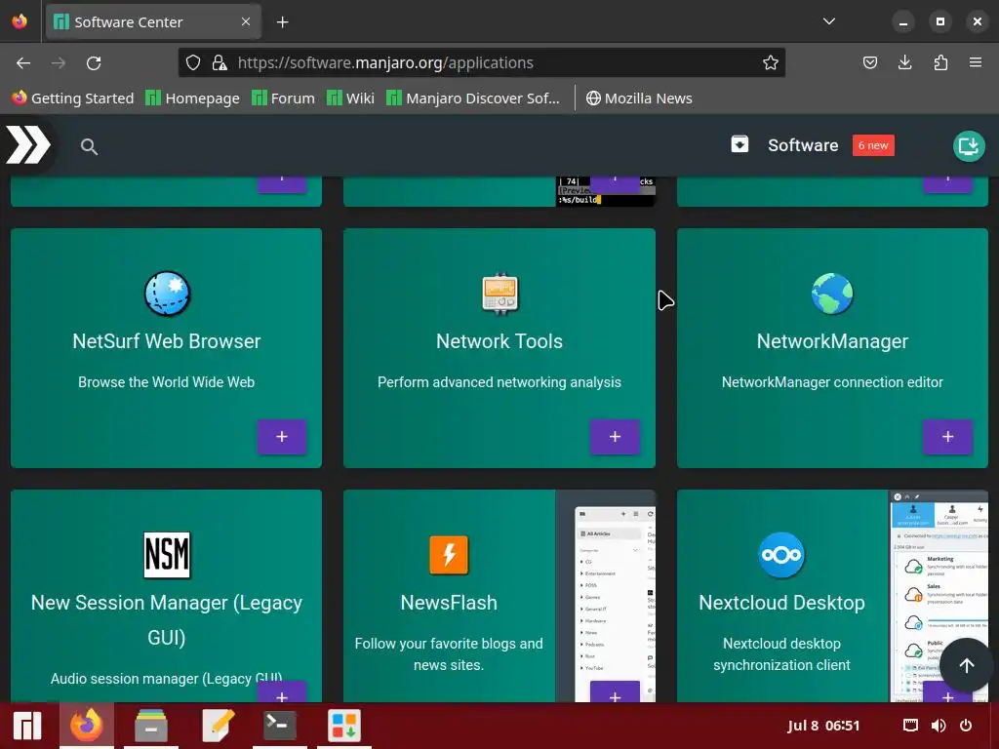Open the Network Tools title
The height and width of the screenshot is (749, 999).
click(x=499, y=341)
